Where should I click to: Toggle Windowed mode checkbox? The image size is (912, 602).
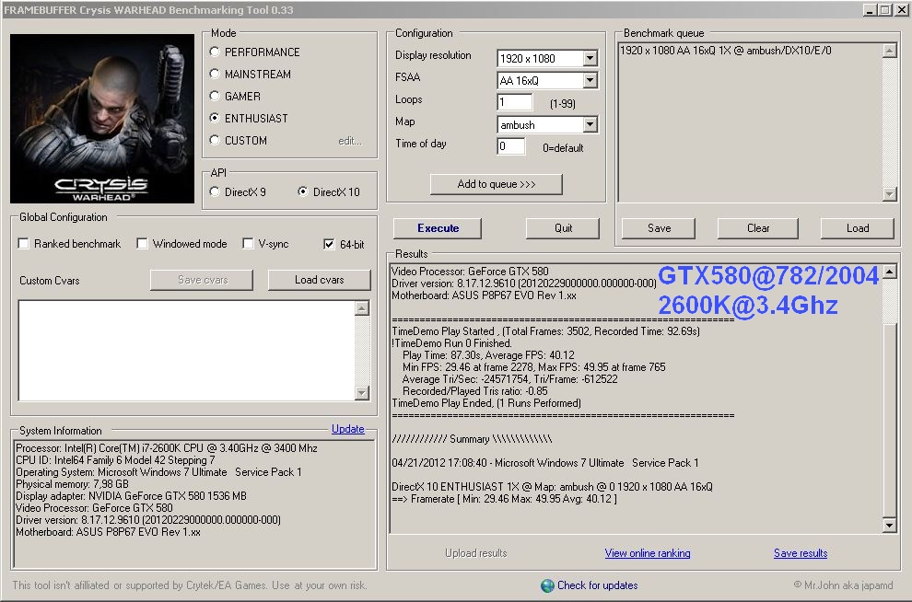142,244
